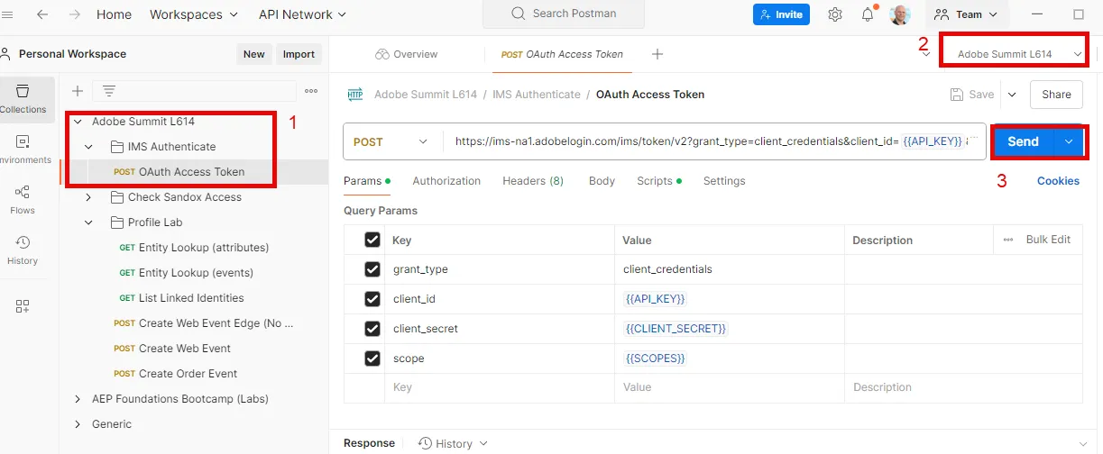Open the configure sidebar grid icon
Screen dimensions: 1103x454
[x=23, y=306]
